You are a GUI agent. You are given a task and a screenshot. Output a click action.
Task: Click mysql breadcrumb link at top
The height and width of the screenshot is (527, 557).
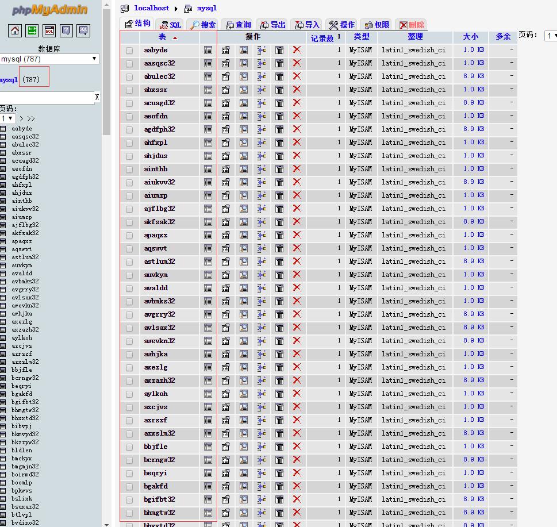point(207,8)
